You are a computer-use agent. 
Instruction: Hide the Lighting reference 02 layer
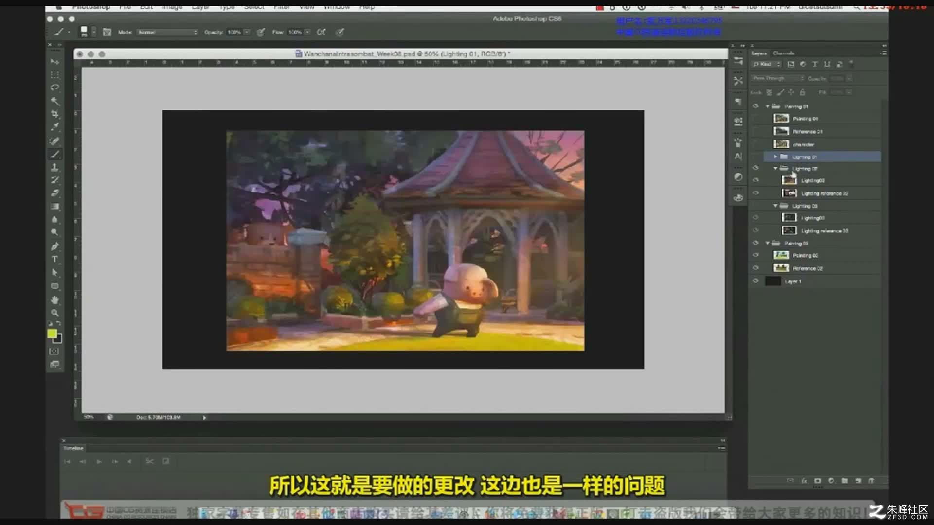[755, 193]
